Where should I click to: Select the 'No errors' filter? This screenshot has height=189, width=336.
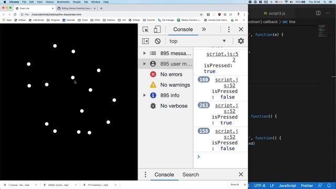(x=166, y=75)
